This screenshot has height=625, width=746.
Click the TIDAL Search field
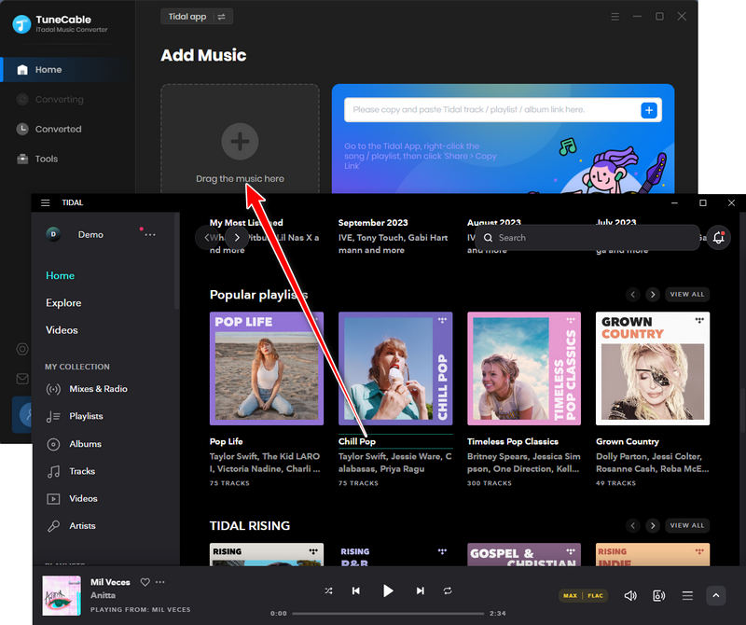(x=587, y=238)
